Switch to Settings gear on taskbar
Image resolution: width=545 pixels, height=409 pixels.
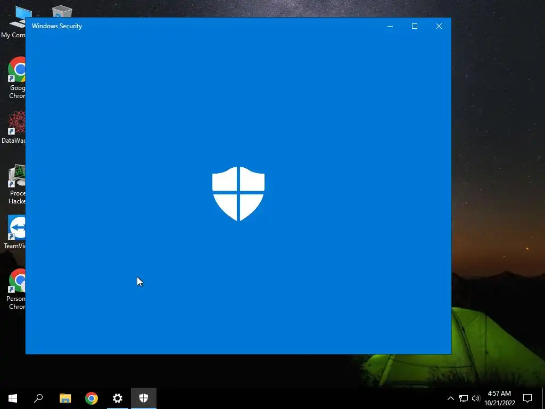coord(118,398)
